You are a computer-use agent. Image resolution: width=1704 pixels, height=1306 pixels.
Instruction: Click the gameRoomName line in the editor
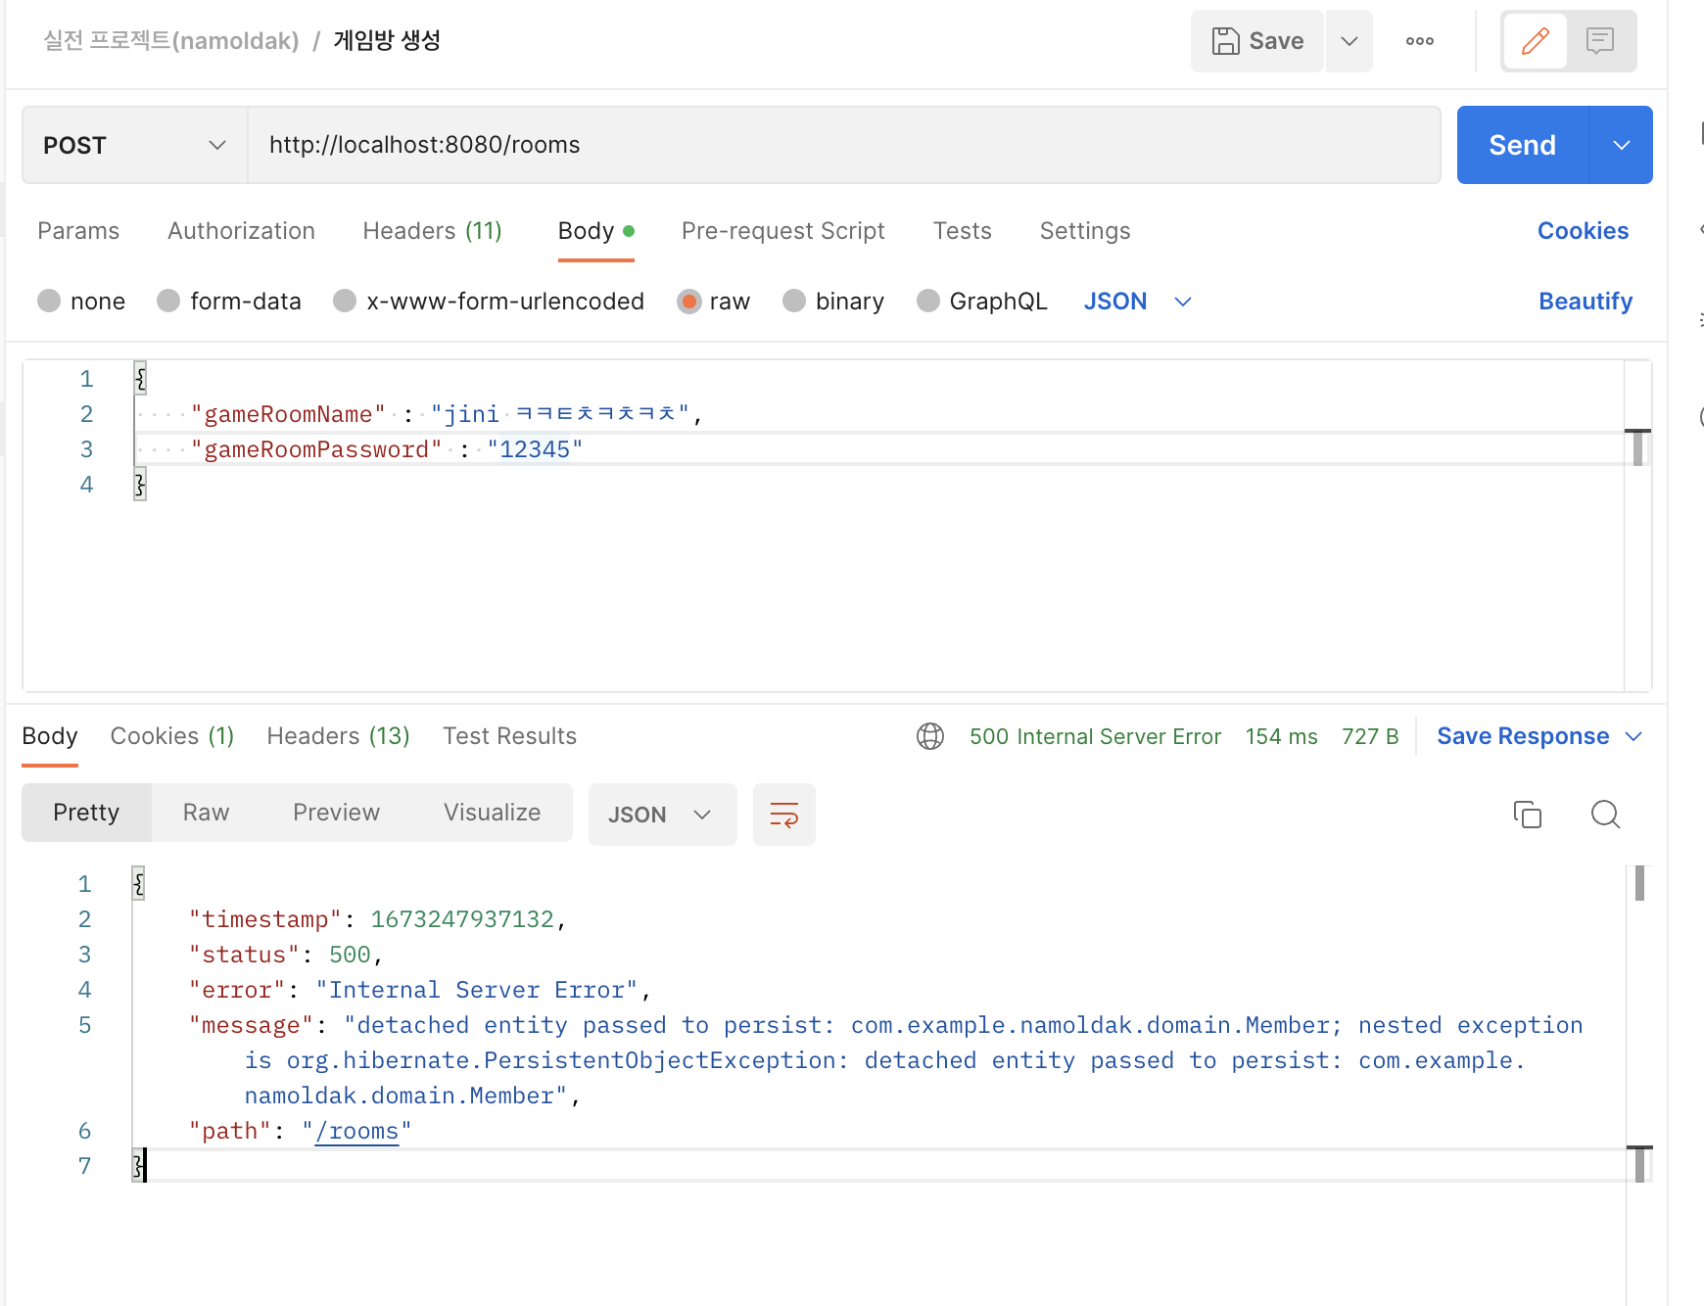446,414
